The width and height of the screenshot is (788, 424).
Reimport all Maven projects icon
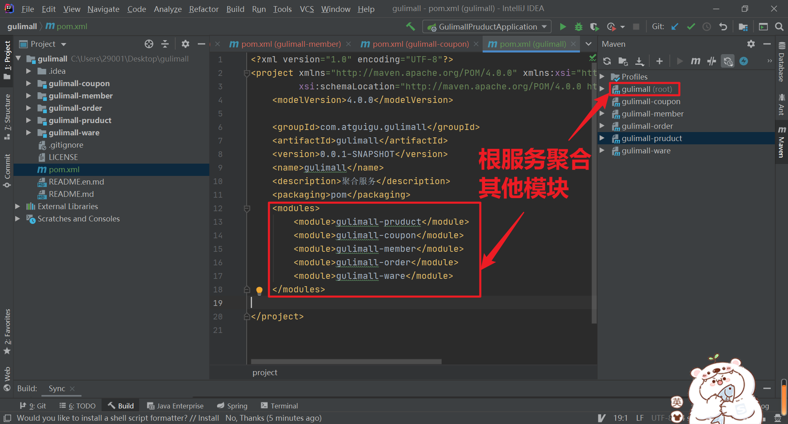click(x=607, y=61)
